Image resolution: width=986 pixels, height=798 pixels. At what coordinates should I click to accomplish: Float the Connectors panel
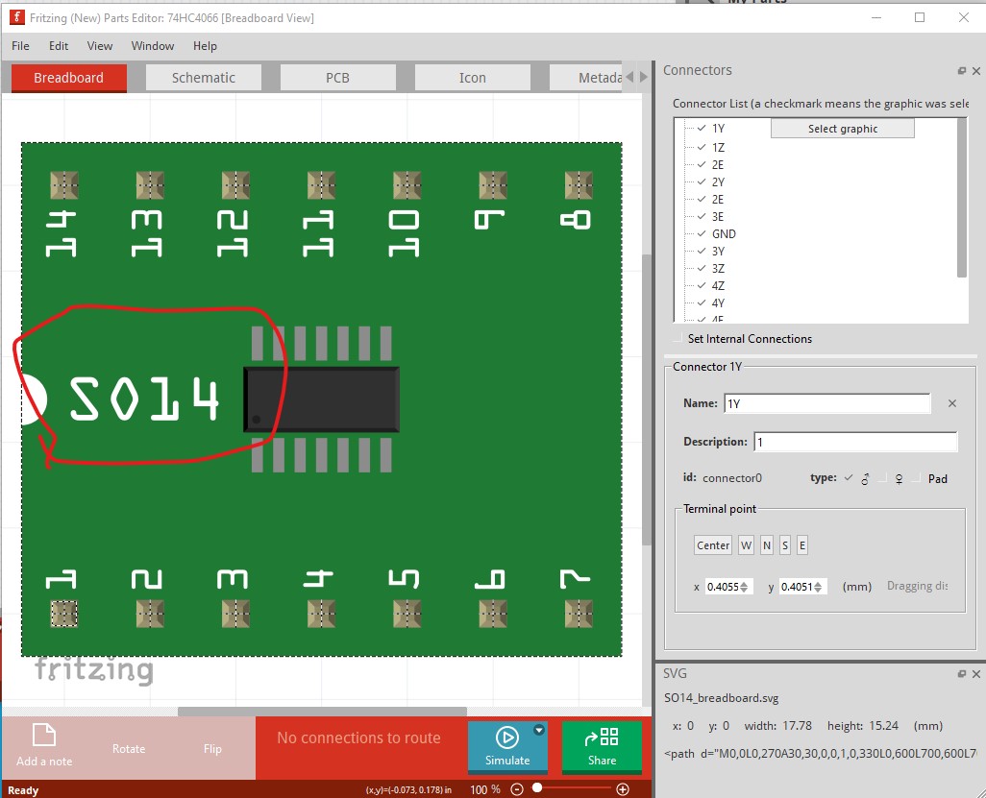tap(961, 71)
